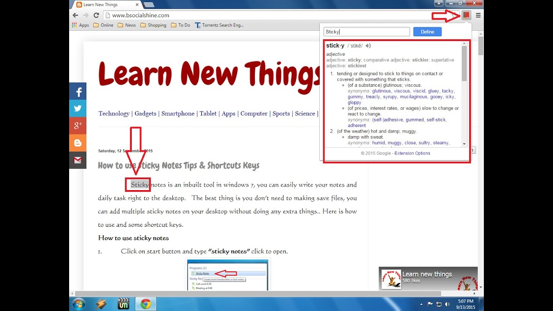Open the Windows Start button
The width and height of the screenshot is (553, 311).
click(79, 304)
